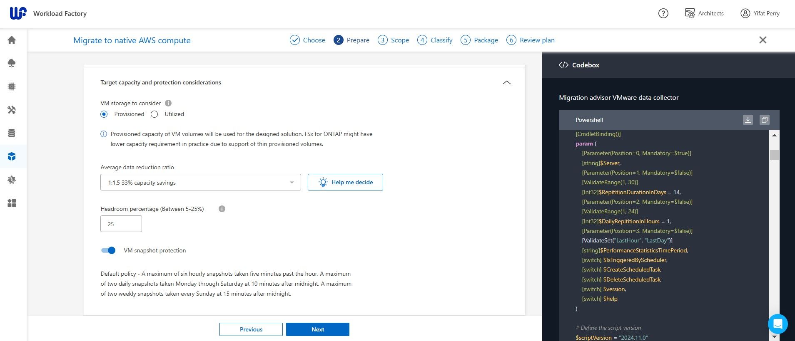The height and width of the screenshot is (341, 795).
Task: Click the Average data reduction ratio label
Action: click(x=137, y=167)
